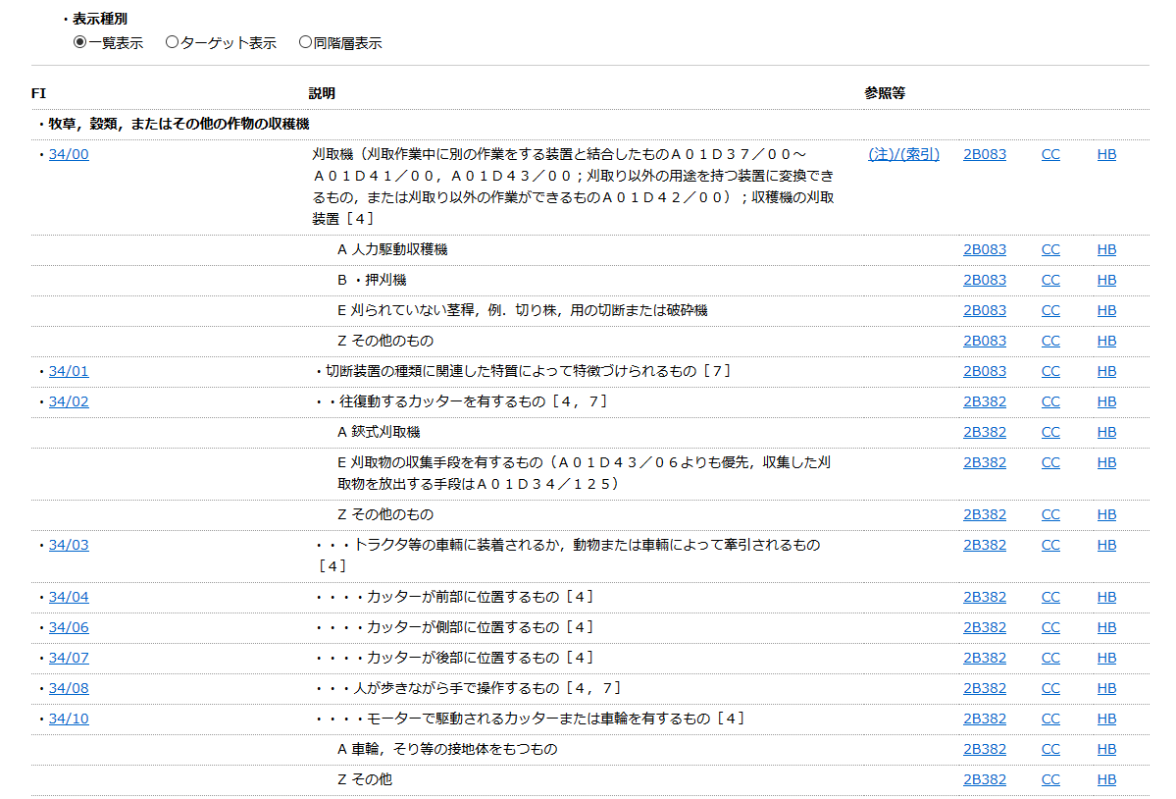This screenshot has height=799, width=1176.
Task: Click 2B382 link in the 34/02 row
Action: [x=985, y=401]
